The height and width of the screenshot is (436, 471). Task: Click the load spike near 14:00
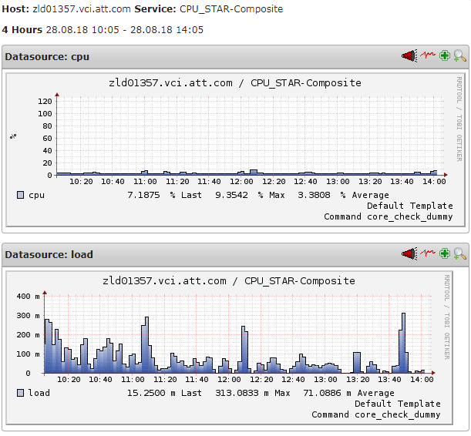pyautogui.click(x=403, y=343)
